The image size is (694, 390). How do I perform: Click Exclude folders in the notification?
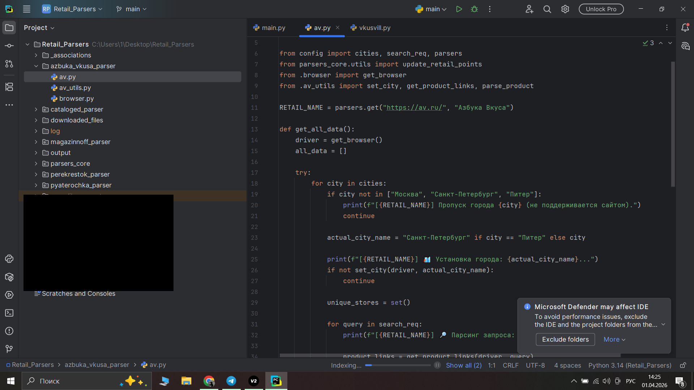[x=565, y=339]
